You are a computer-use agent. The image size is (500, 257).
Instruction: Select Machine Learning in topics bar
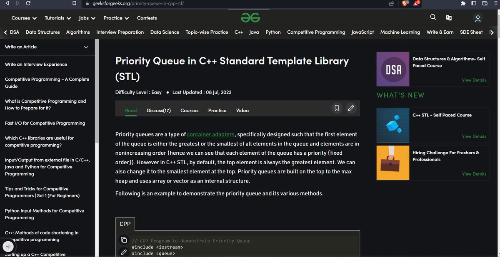[x=400, y=32]
